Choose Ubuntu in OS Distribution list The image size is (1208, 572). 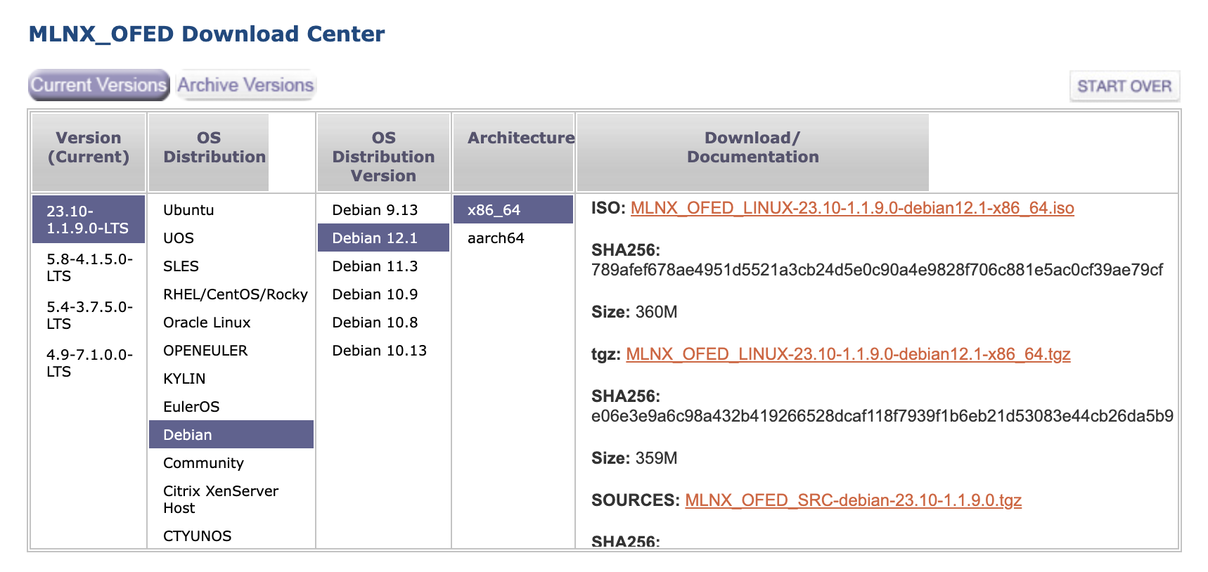coord(231,209)
